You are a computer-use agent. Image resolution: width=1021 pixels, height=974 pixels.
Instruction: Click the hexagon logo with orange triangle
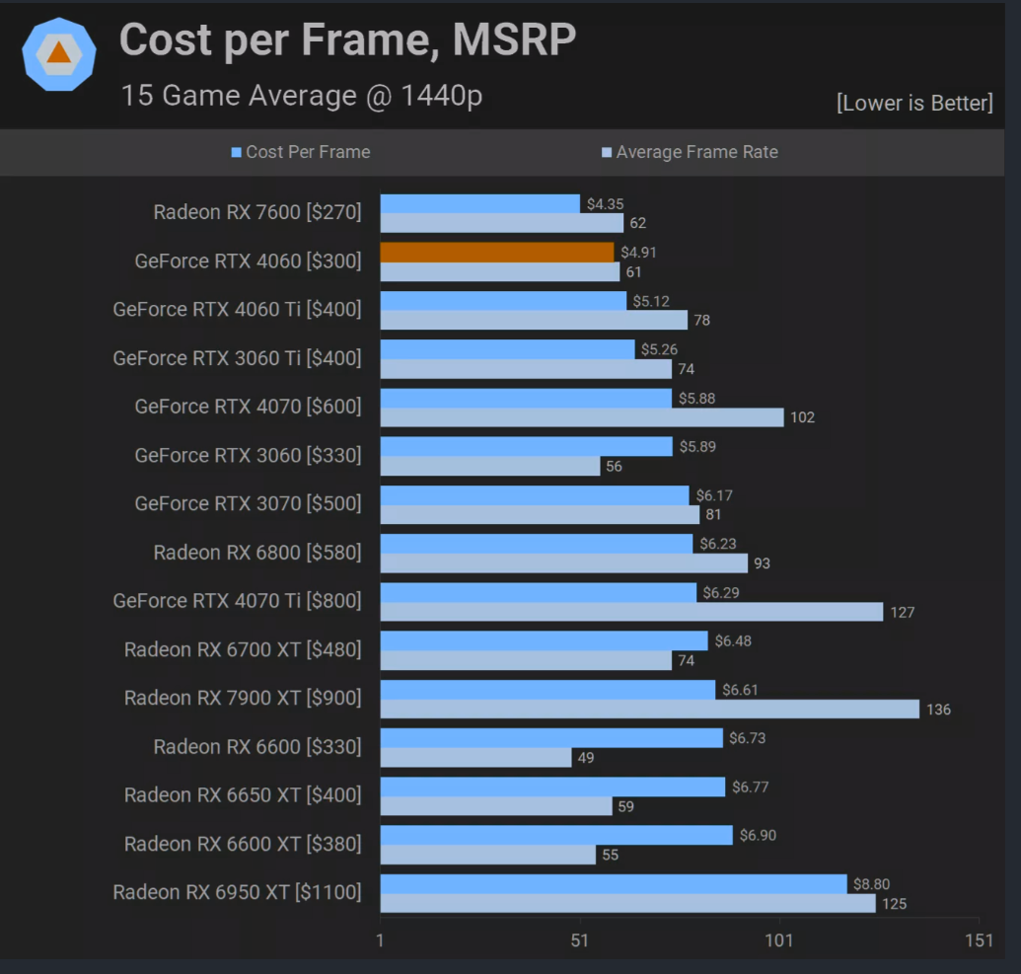tap(59, 54)
